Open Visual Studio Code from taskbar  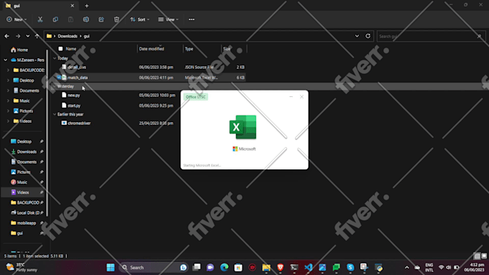click(x=309, y=267)
